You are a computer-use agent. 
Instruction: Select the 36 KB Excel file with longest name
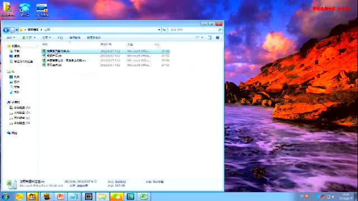[106, 60]
